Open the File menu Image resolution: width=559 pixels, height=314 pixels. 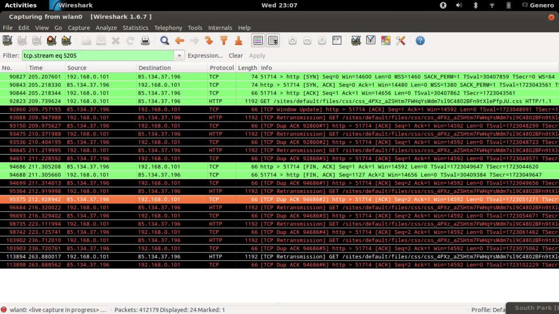pyautogui.click(x=7, y=27)
